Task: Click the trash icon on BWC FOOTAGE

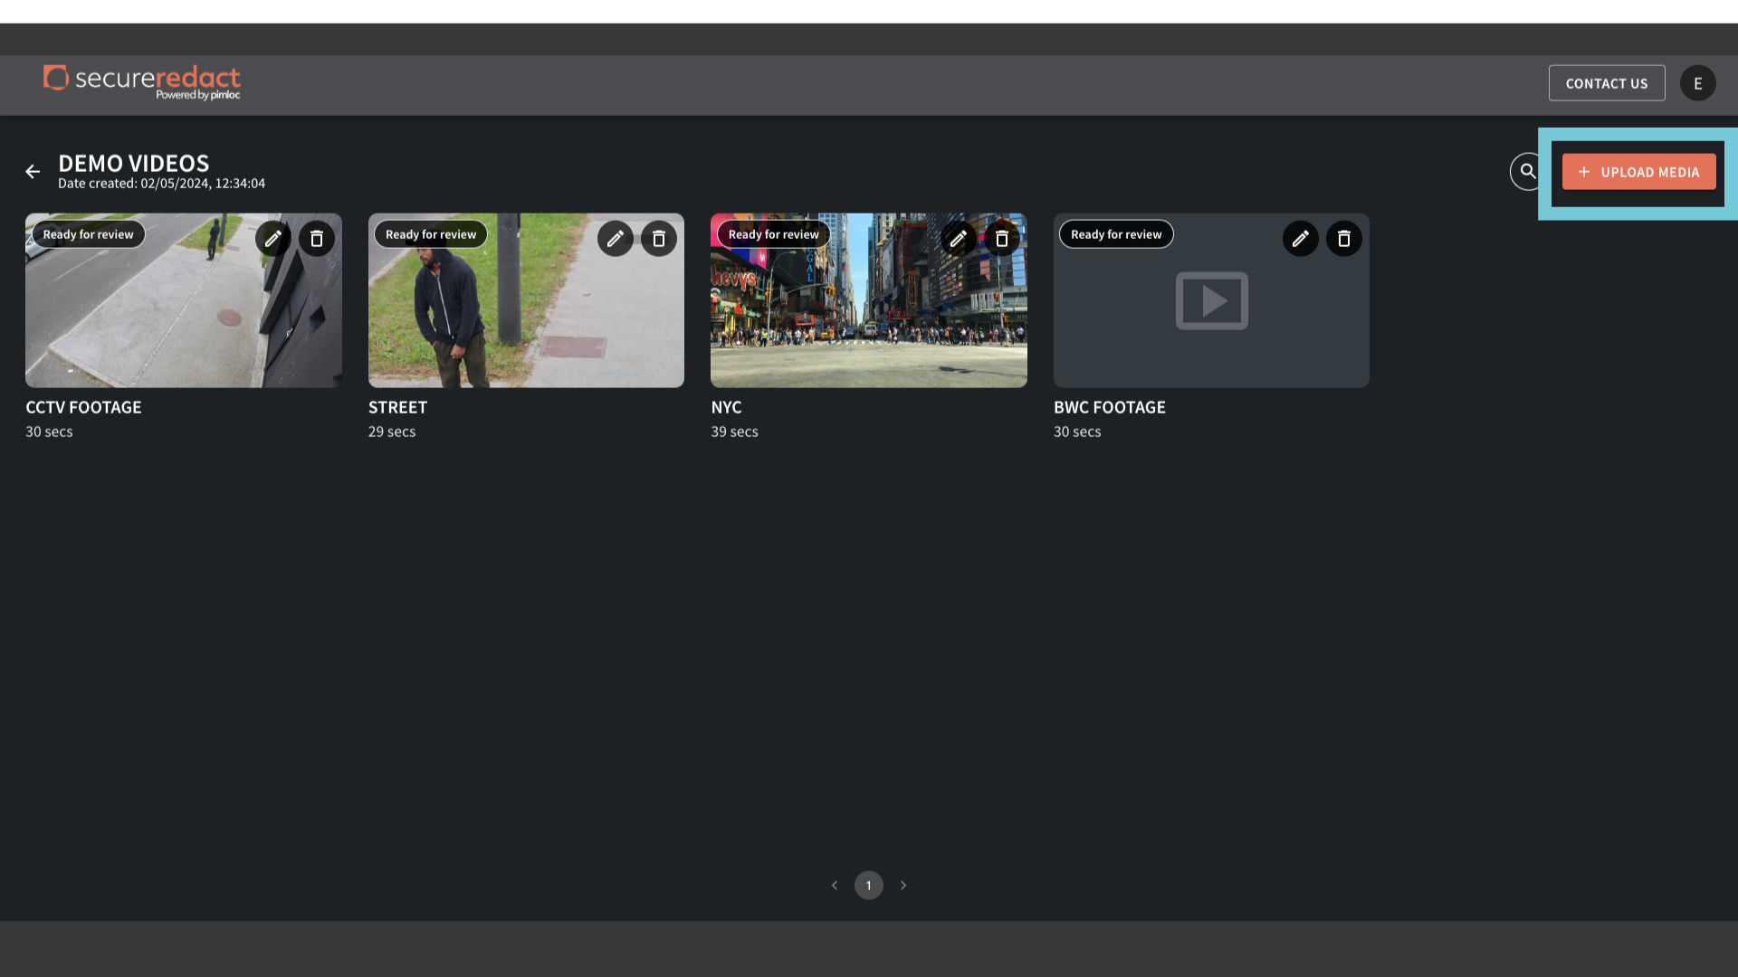Action: pyautogui.click(x=1343, y=238)
